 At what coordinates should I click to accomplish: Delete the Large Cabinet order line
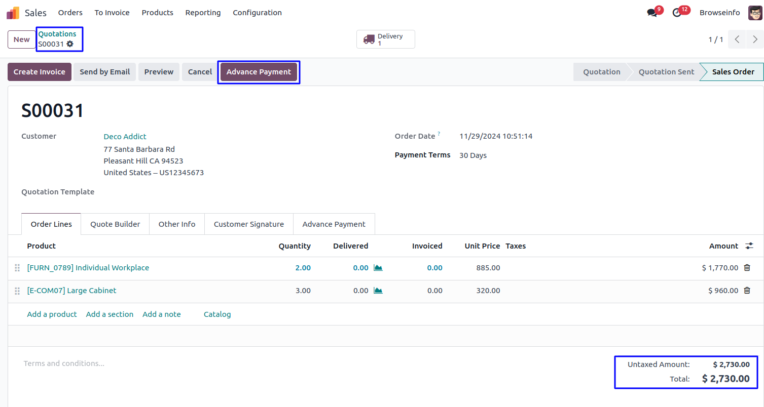pyautogui.click(x=747, y=291)
